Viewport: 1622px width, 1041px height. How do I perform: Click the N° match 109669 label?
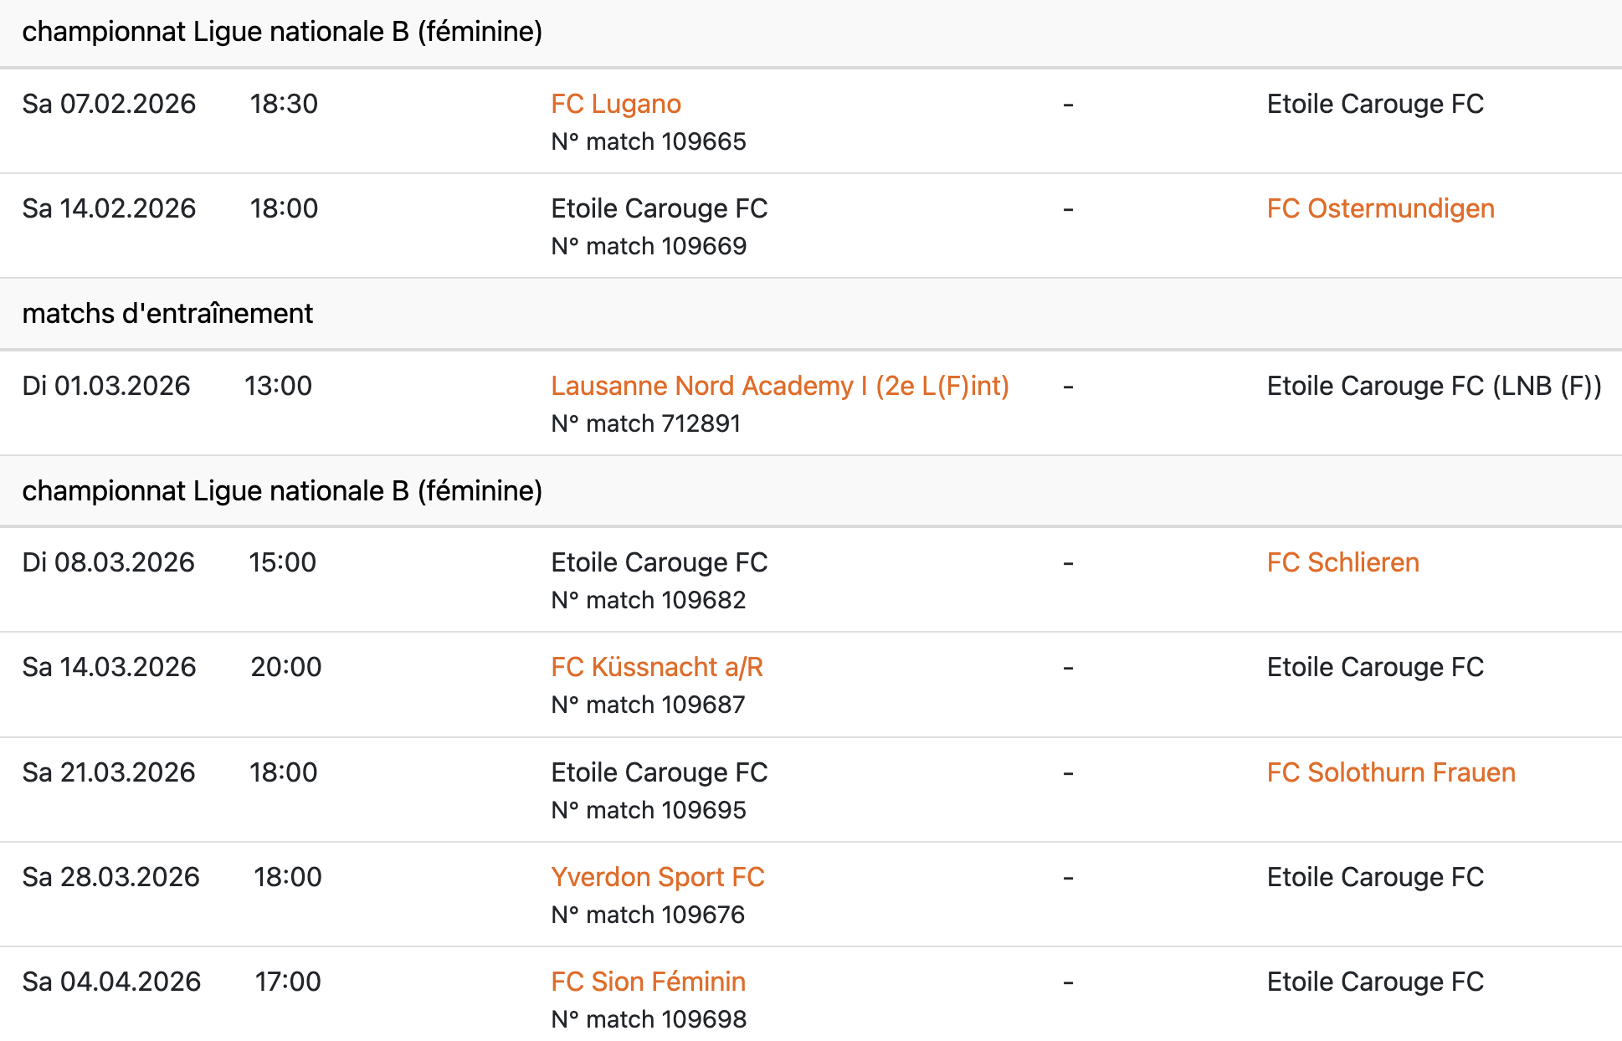click(x=648, y=246)
